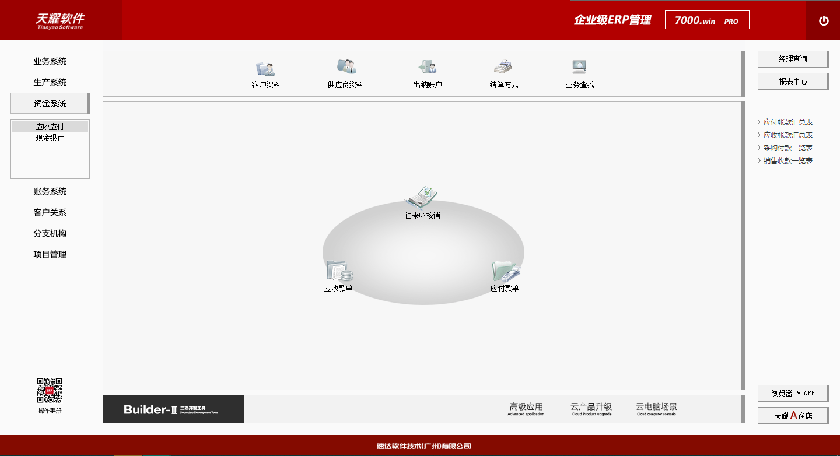The image size is (840, 456).
Task: Launch 业务查找 from the toolbar
Action: point(579,73)
